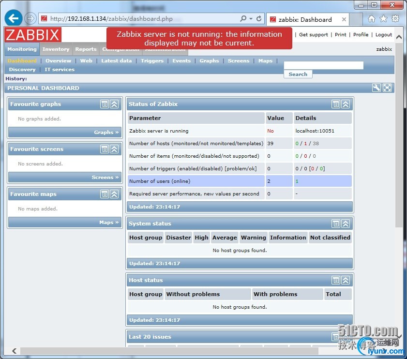Open the Monitoring main menu tab
Viewport: 407px width, 359px height.
[22, 49]
